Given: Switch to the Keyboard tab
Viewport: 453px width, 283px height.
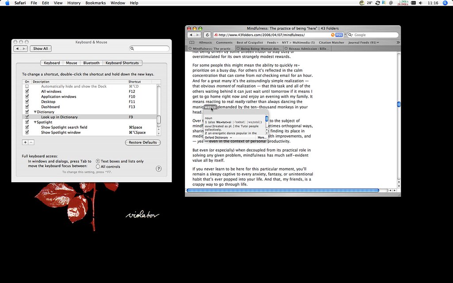Looking at the screenshot, I should click(x=52, y=63).
